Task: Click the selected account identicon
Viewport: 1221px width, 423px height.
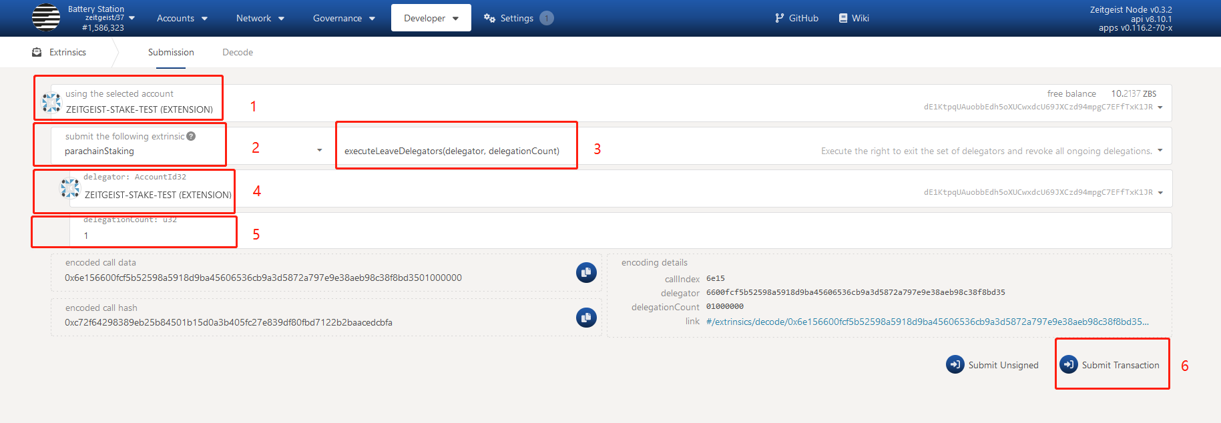Action: (x=51, y=102)
